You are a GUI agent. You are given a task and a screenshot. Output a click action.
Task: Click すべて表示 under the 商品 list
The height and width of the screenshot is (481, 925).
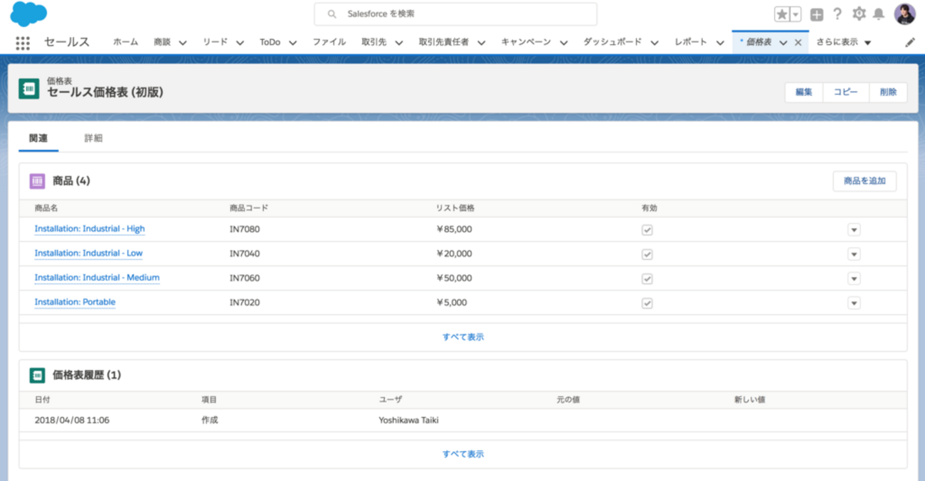tap(463, 337)
